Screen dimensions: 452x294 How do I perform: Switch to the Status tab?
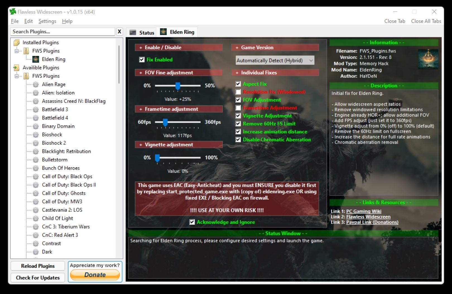click(x=142, y=32)
